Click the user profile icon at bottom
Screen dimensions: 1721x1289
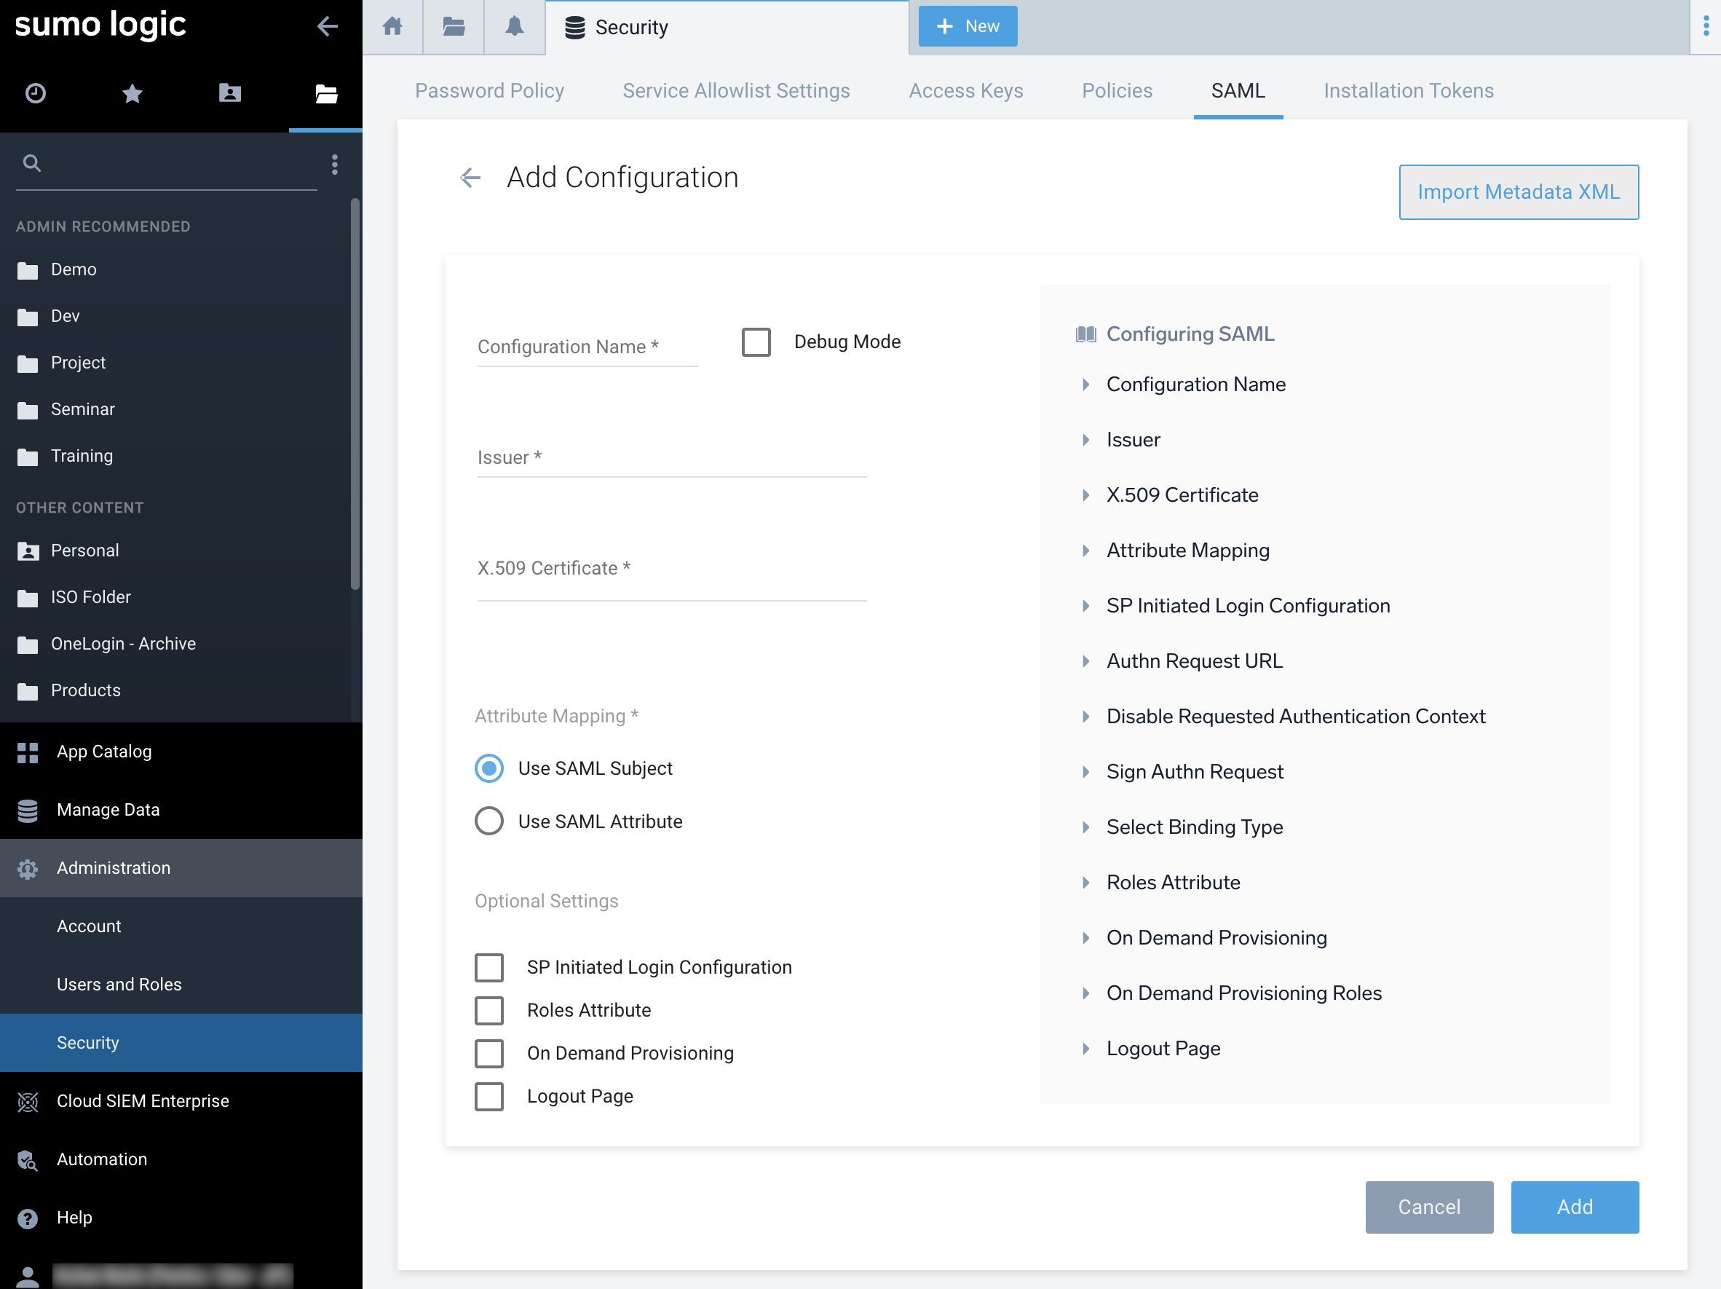coord(28,1277)
